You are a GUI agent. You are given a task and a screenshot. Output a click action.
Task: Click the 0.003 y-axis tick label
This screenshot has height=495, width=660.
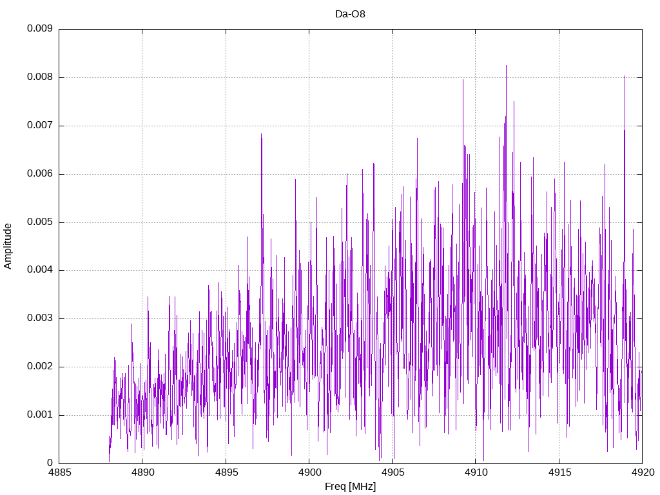(x=40, y=318)
